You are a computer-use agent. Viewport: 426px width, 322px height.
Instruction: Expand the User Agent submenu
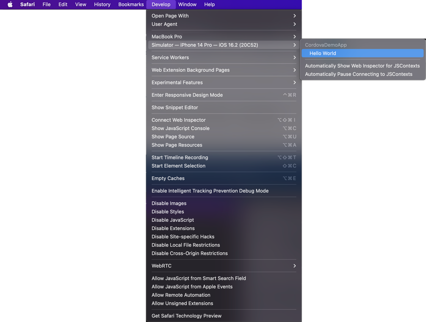click(224, 24)
